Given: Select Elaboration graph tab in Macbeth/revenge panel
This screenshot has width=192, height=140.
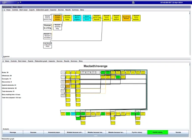Looking at the screenshot, I should pos(41,61).
